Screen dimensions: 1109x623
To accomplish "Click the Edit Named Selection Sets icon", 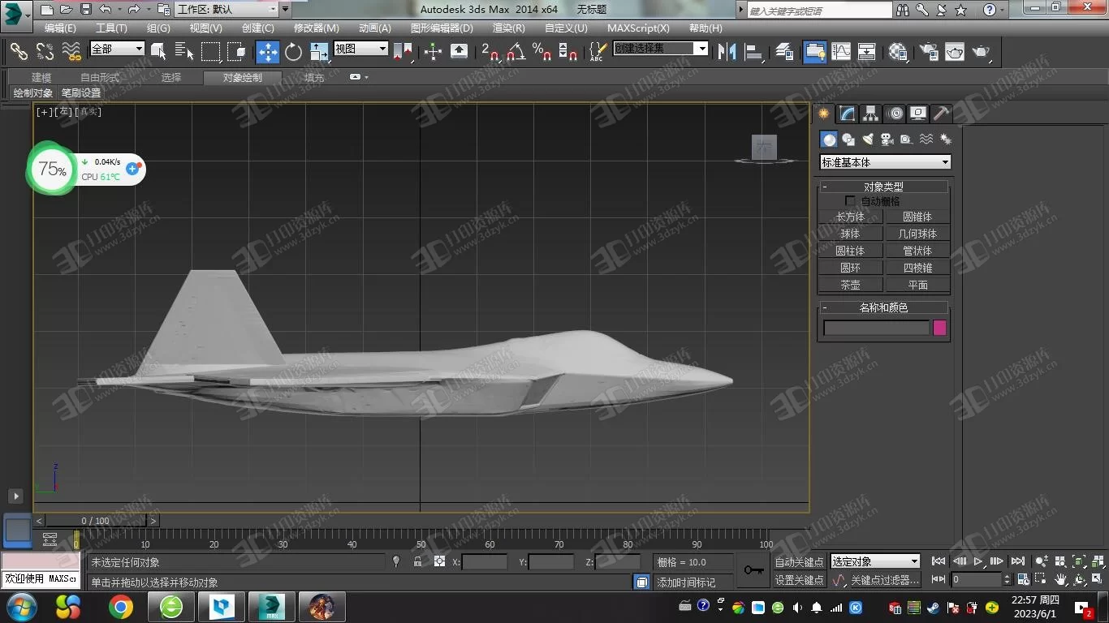I will [597, 51].
